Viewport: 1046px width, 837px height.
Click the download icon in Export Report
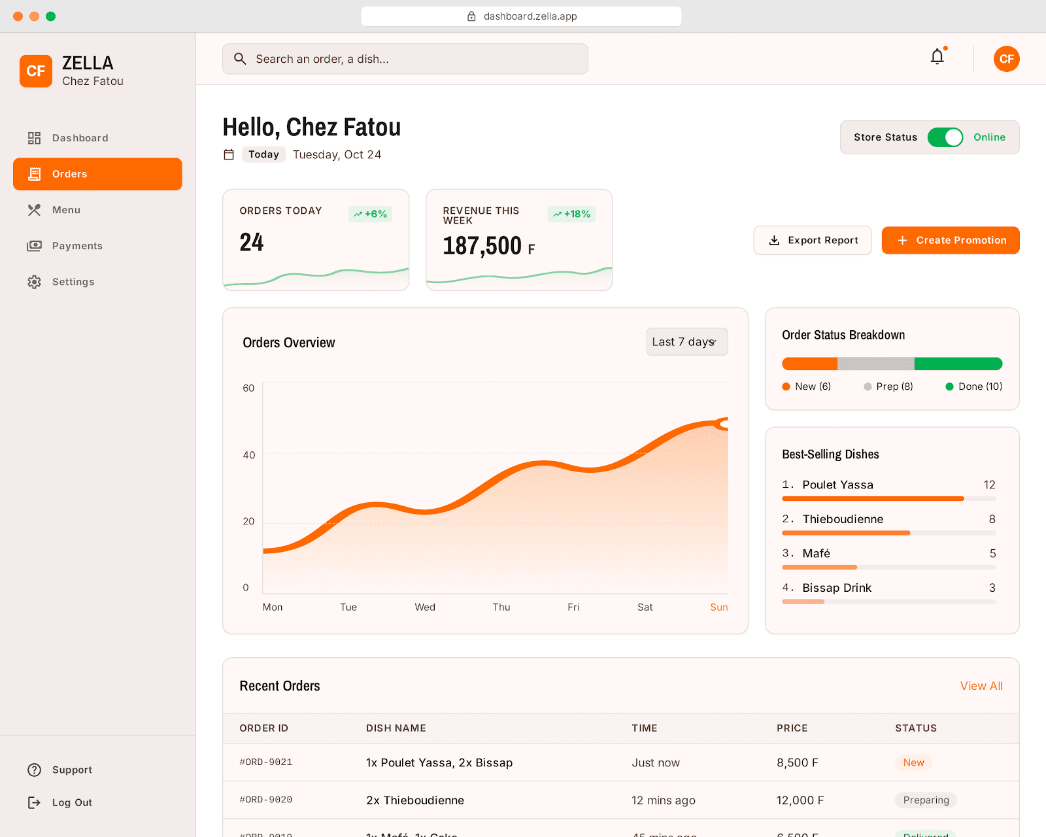point(774,240)
